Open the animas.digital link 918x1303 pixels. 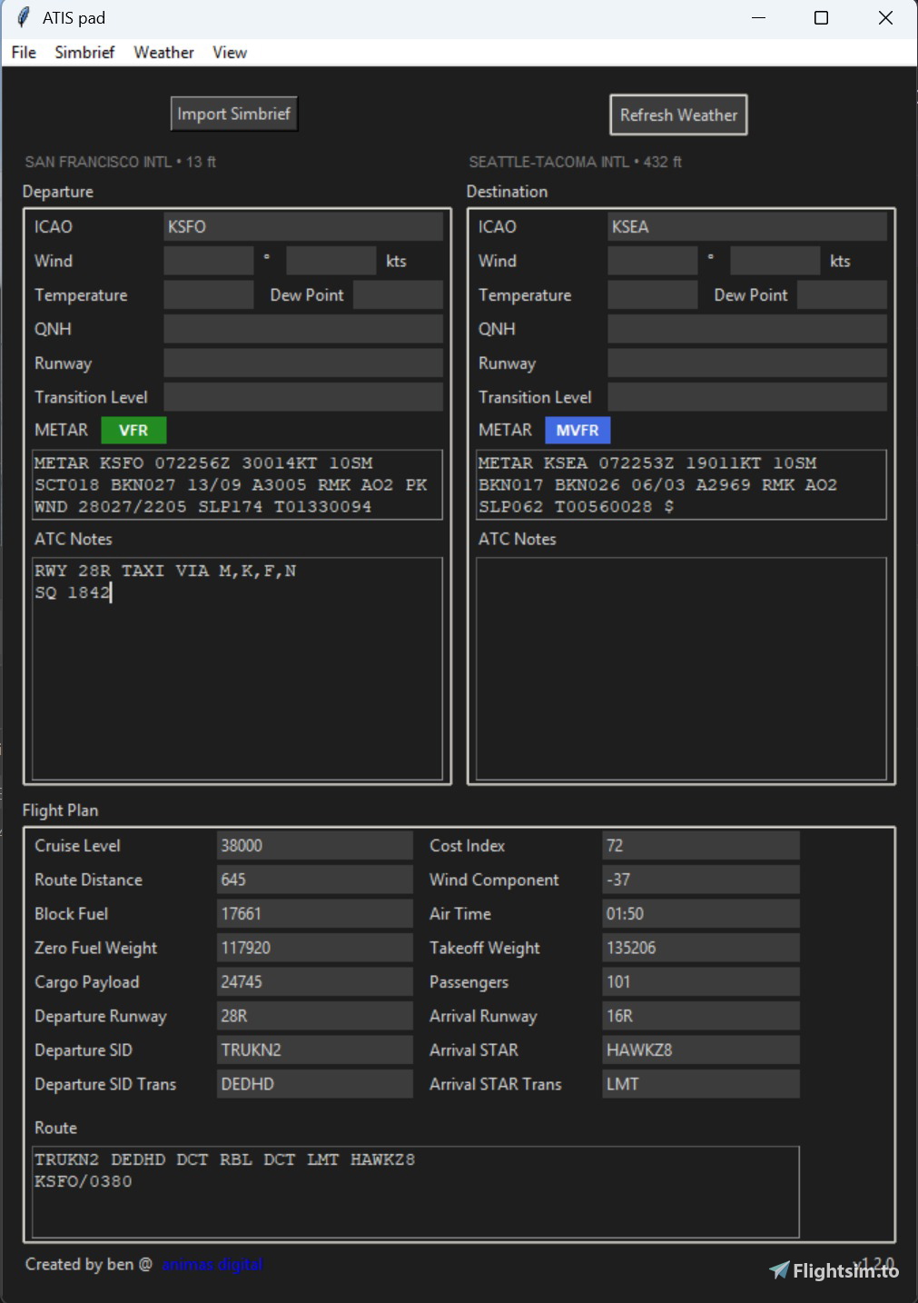coord(212,1264)
